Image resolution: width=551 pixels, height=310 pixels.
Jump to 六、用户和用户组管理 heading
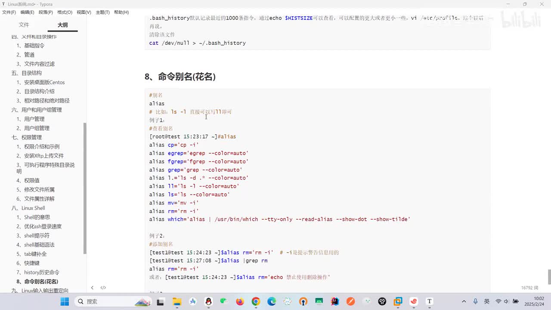point(37,110)
